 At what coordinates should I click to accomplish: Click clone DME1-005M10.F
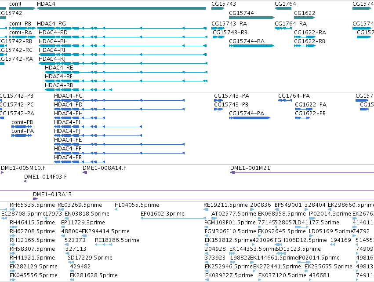click(2, 172)
